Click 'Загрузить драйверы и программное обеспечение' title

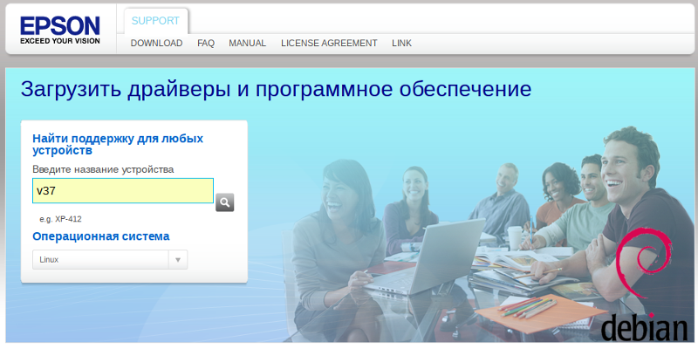(x=276, y=90)
